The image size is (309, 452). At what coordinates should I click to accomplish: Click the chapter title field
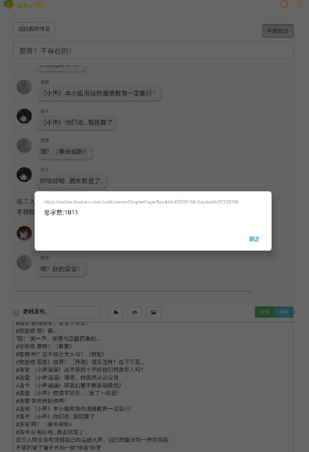[x=153, y=51]
